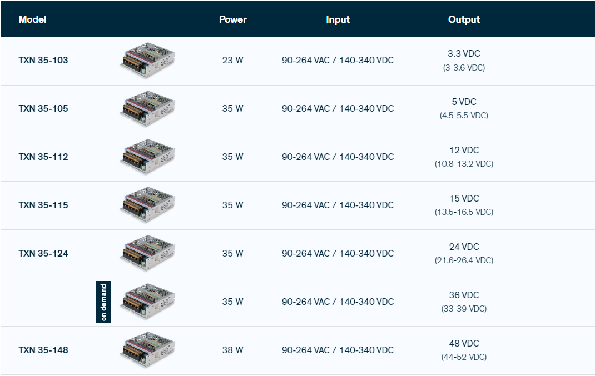This screenshot has height=376, width=595.
Task: Click the Input column header
Action: pyautogui.click(x=338, y=19)
